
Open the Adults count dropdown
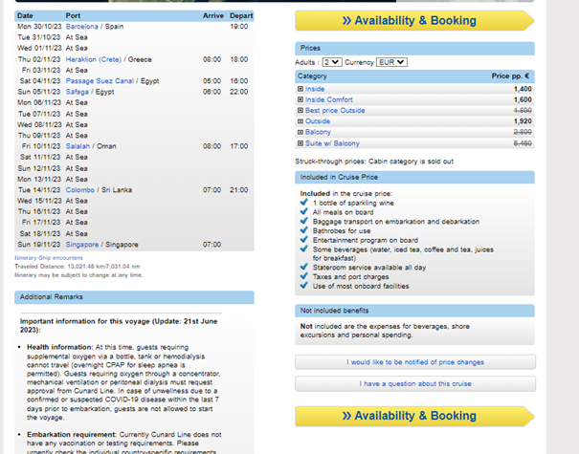pos(331,62)
